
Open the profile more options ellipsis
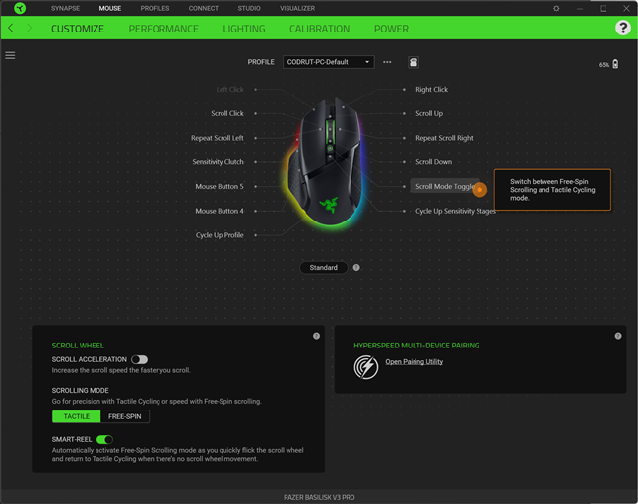[387, 62]
